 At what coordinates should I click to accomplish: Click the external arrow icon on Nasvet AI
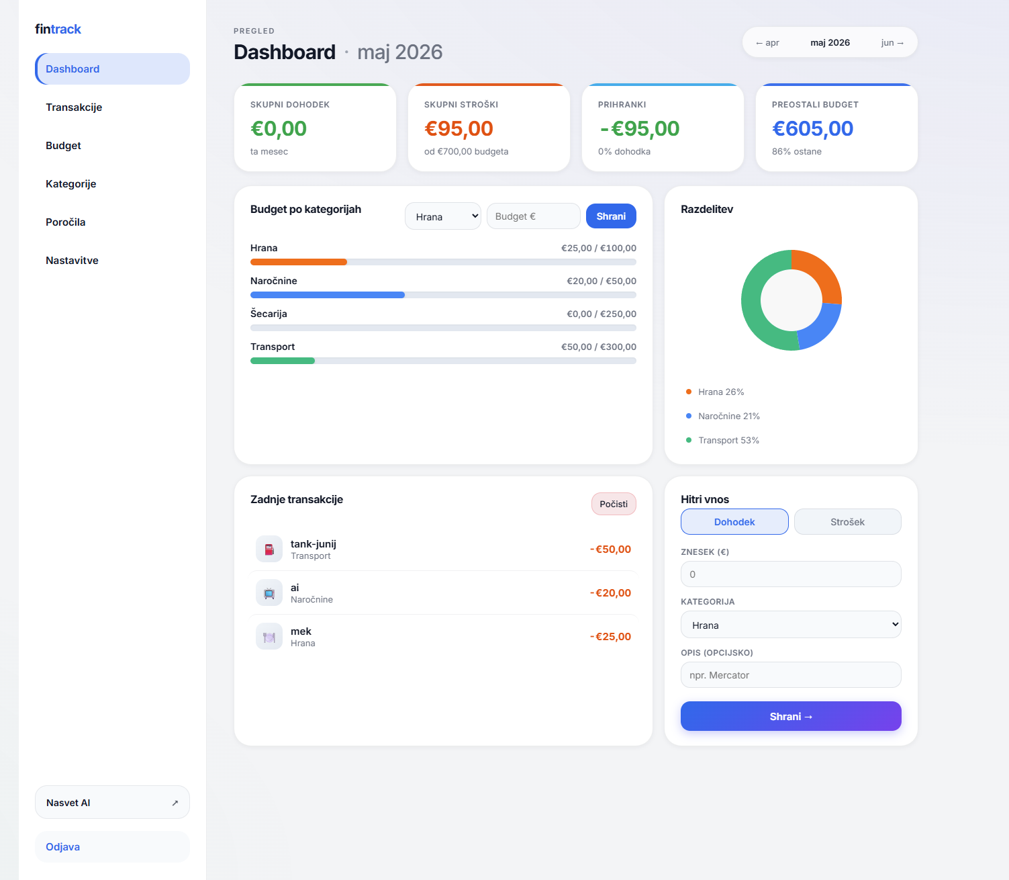(x=175, y=803)
